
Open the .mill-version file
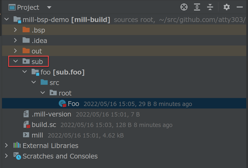click(x=51, y=114)
